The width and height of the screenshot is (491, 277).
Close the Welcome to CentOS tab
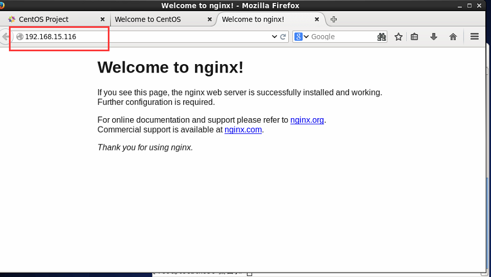coord(209,20)
